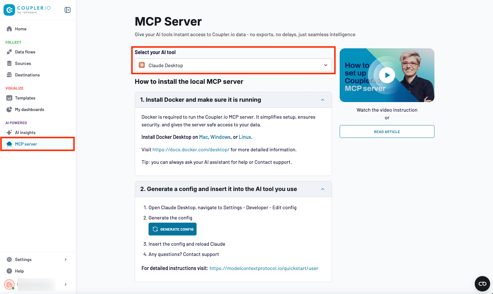Click the Templates chart icon
Image resolution: width=493 pixels, height=294 pixels.
[9, 98]
